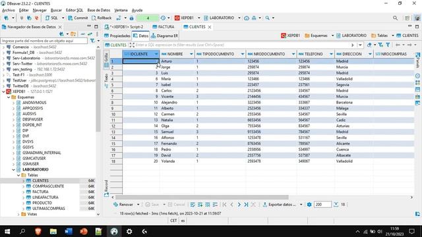Image resolution: width=422 pixels, height=237 pixels.
Task: Click the row count calculator icon
Action: click(x=336, y=205)
